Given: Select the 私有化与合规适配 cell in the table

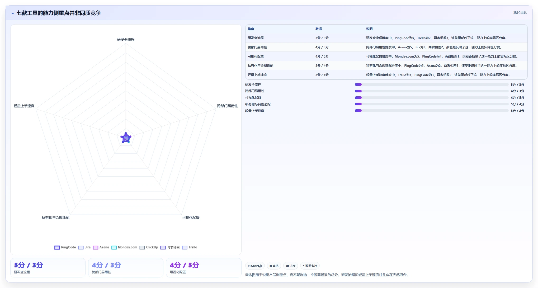Looking at the screenshot, I should (x=260, y=66).
